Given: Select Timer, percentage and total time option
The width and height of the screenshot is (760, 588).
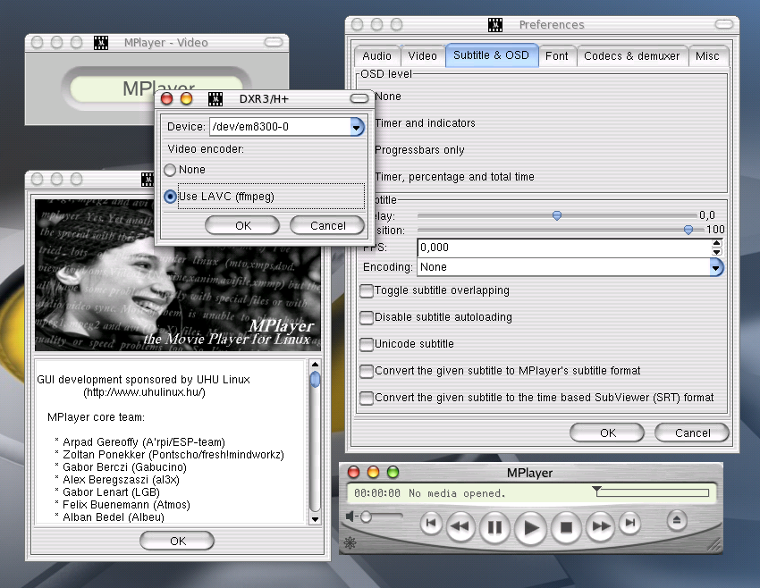Looking at the screenshot, I should pyautogui.click(x=454, y=177).
